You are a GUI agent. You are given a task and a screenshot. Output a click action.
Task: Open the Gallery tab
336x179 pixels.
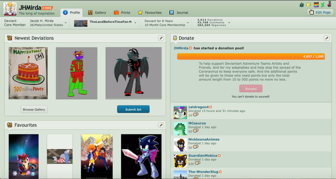pyautogui.click(x=97, y=13)
